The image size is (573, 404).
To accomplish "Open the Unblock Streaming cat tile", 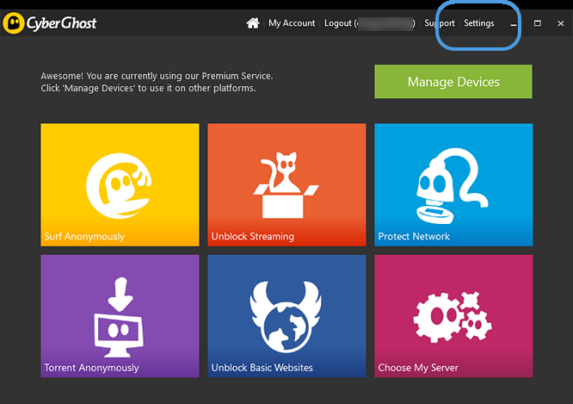I will 286,185.
